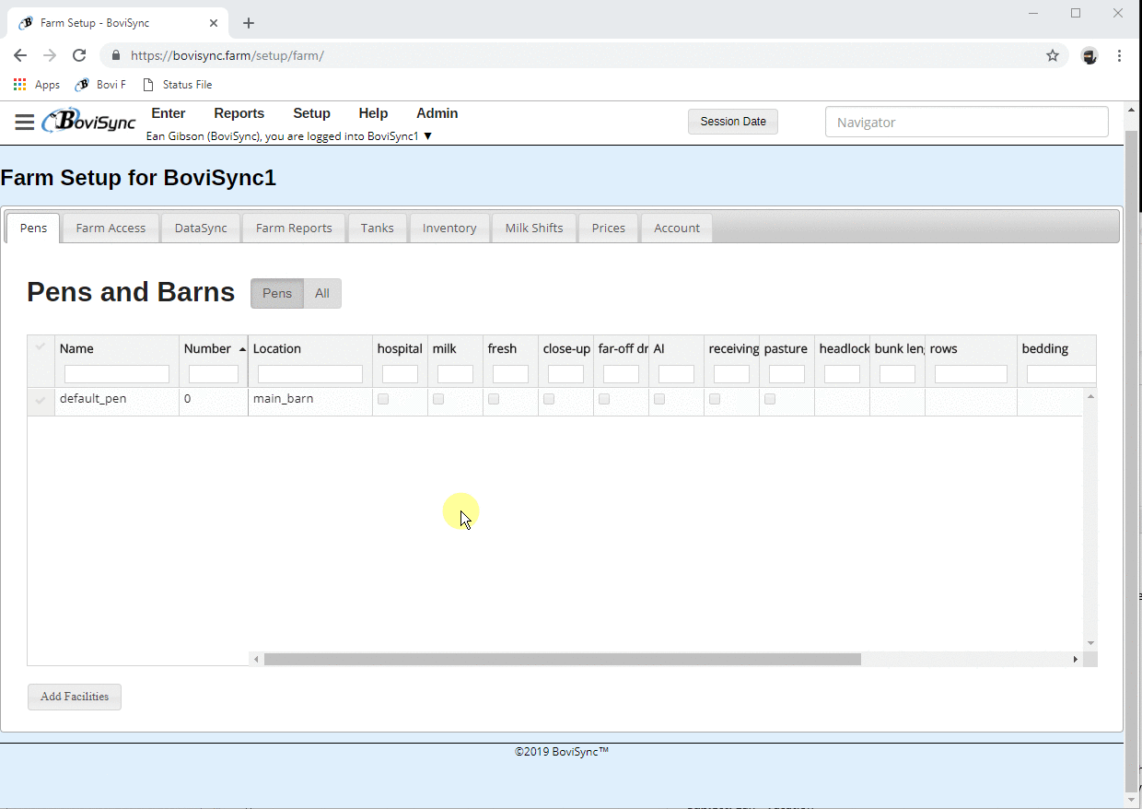Viewport: 1142px width, 809px height.
Task: Switch to the Farm Reports tab
Action: (294, 228)
